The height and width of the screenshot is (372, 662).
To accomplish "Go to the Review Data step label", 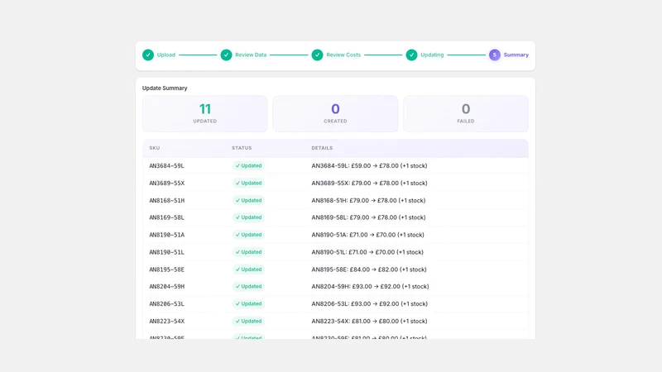I will point(251,55).
